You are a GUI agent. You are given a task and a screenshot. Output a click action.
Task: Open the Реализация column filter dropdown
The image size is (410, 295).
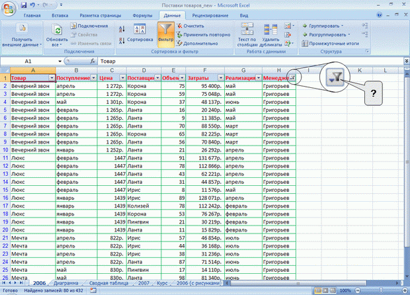[x=259, y=77]
